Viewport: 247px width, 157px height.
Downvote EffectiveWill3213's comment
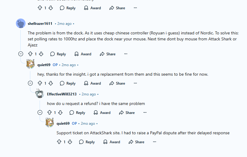[x=60, y=113]
